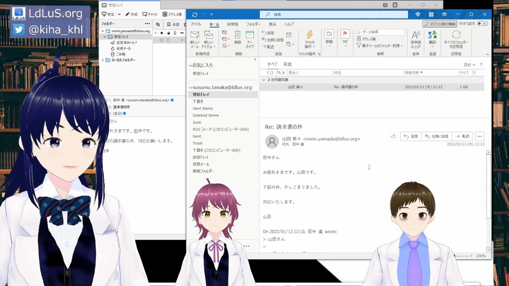This screenshot has height=286, width=509.
Task: Select the Drafts (下書き) folder under account
Action: (x=198, y=102)
